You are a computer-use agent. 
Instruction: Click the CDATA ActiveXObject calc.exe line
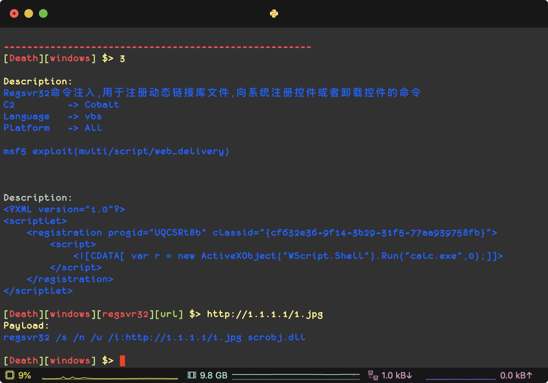(288, 256)
